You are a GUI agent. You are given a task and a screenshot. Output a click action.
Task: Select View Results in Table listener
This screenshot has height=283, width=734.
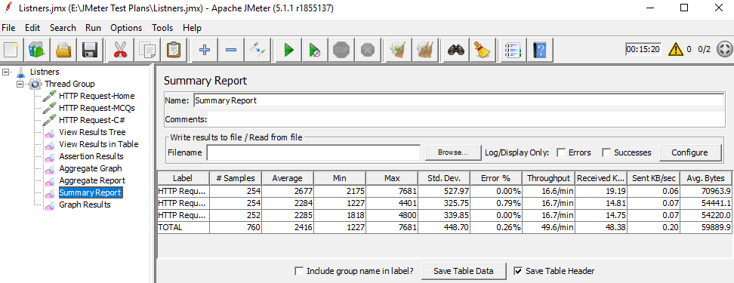(x=99, y=144)
